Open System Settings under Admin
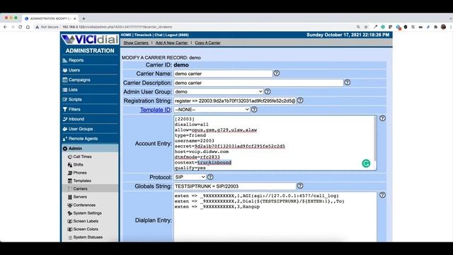Screen dimensions: 453x255 87,212
